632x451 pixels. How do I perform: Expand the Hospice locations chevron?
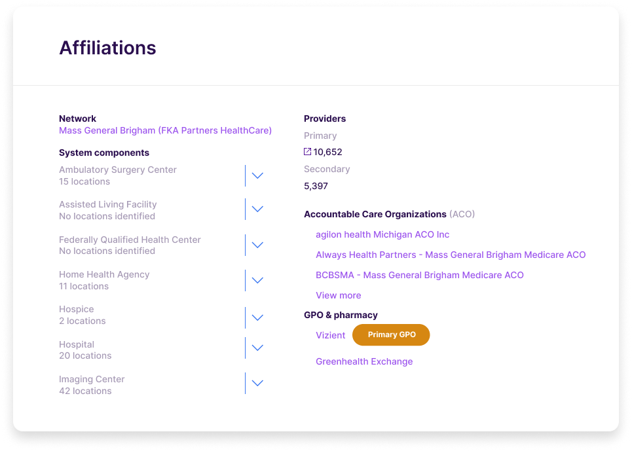pyautogui.click(x=257, y=317)
